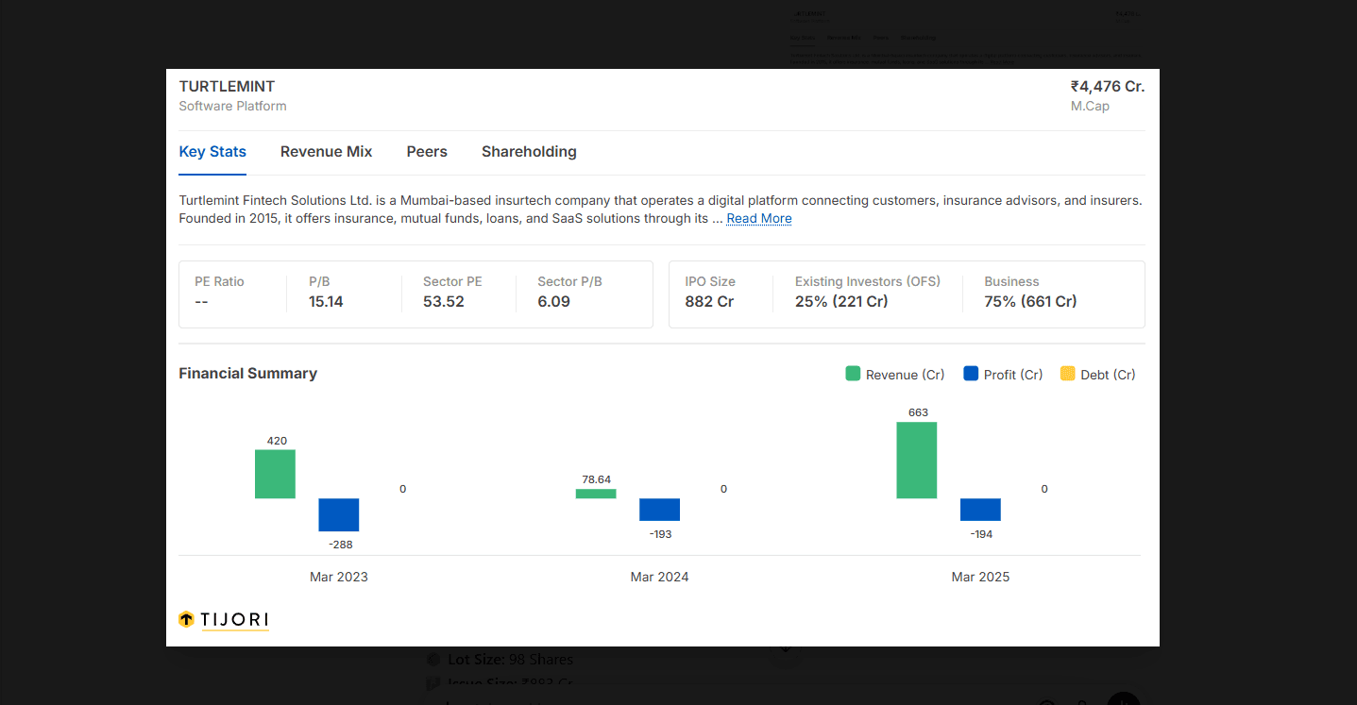
Task: Click the Sector PE value 53.52
Action: point(444,302)
